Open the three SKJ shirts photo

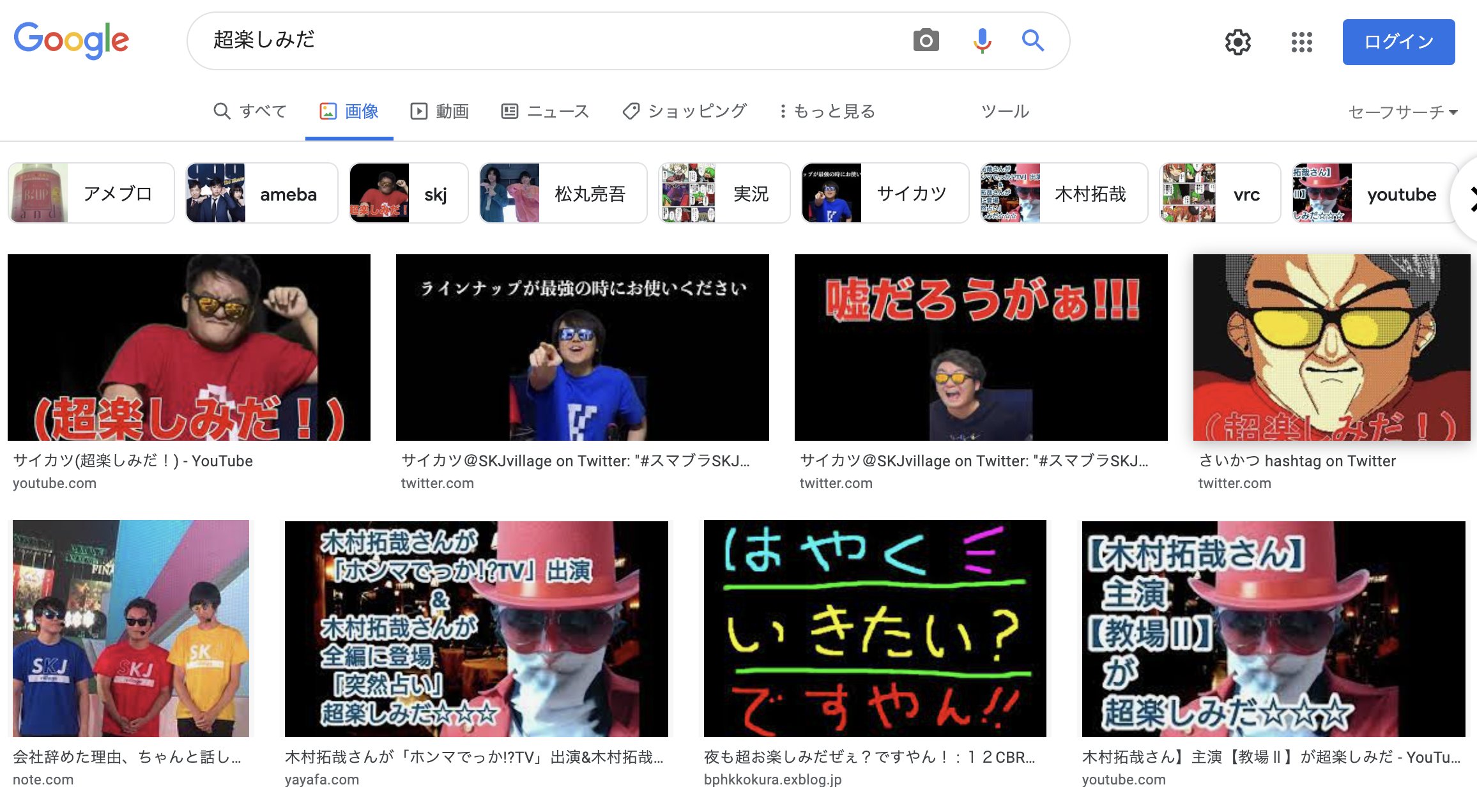pyautogui.click(x=131, y=629)
